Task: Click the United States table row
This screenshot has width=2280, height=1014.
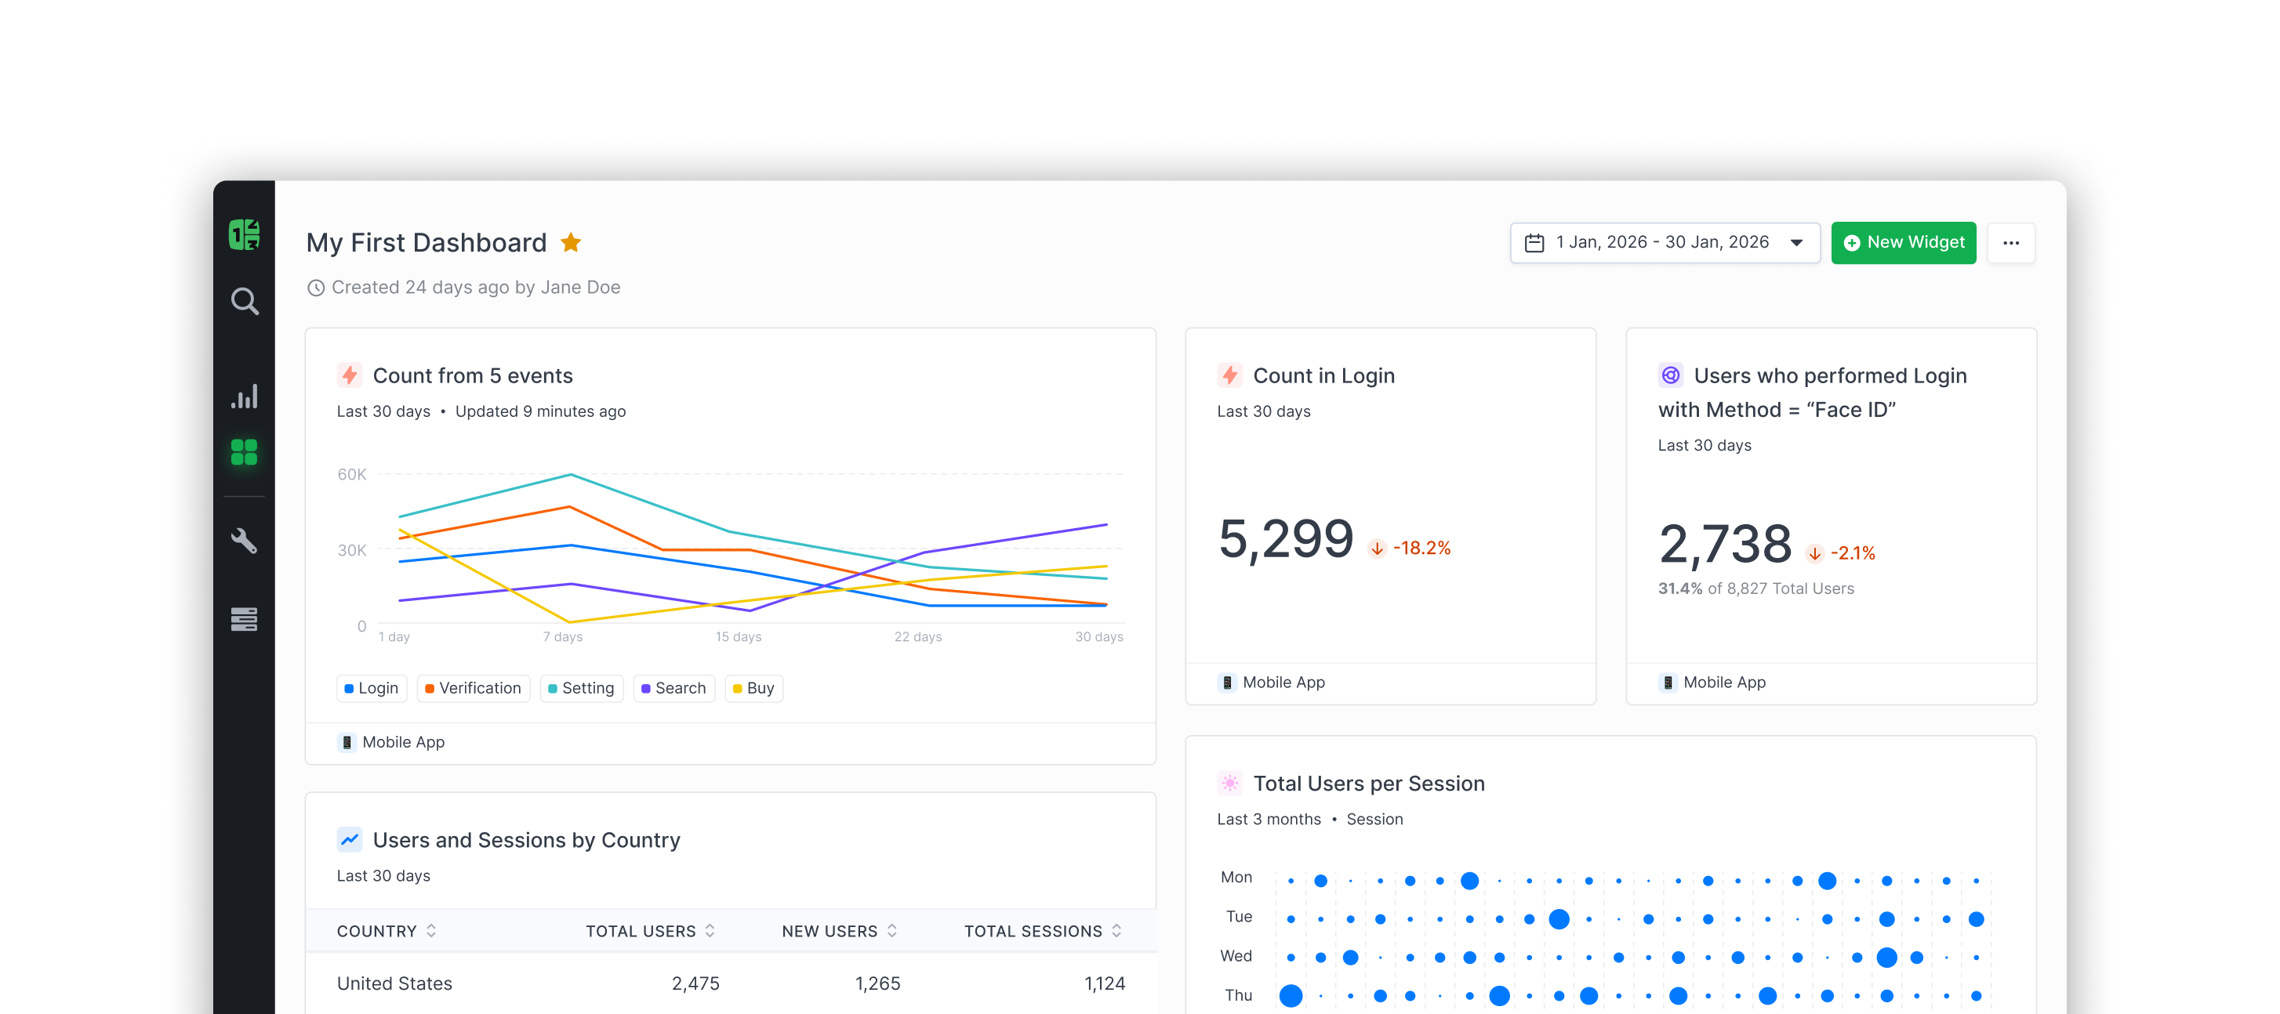Action: (731, 983)
